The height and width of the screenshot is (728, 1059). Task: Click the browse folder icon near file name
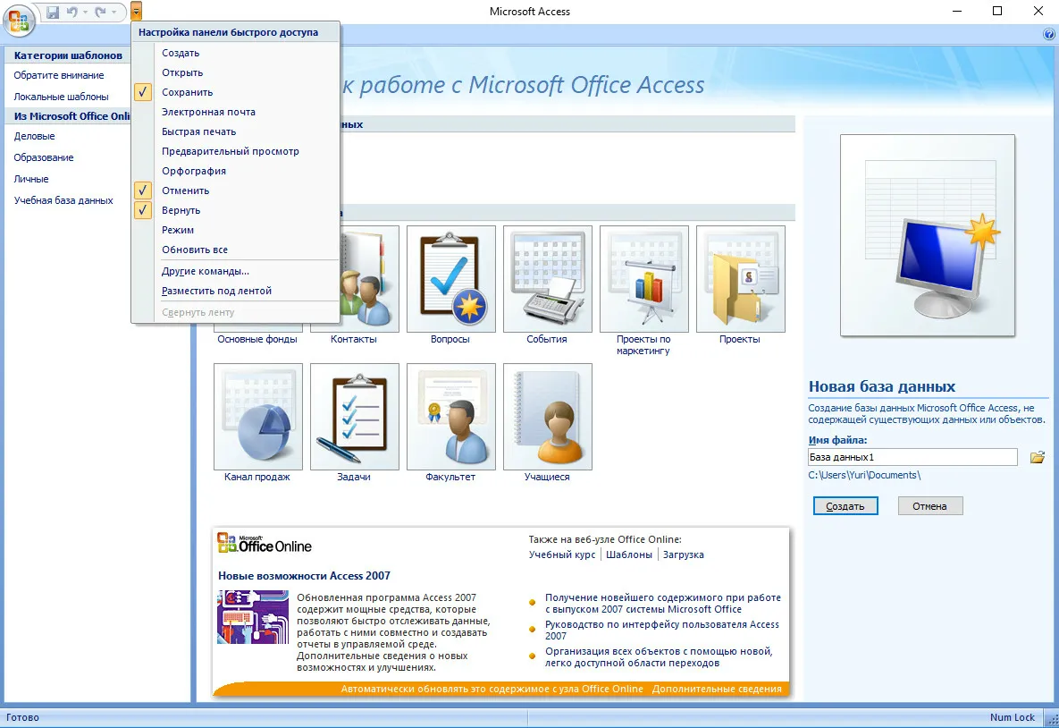click(x=1037, y=457)
